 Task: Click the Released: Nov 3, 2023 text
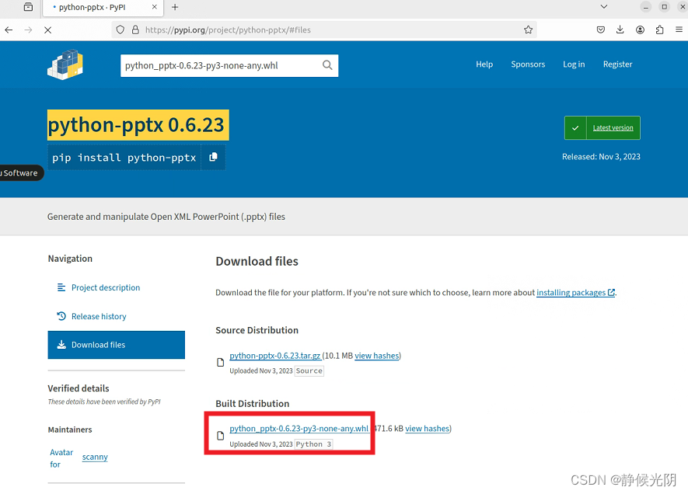[601, 156]
